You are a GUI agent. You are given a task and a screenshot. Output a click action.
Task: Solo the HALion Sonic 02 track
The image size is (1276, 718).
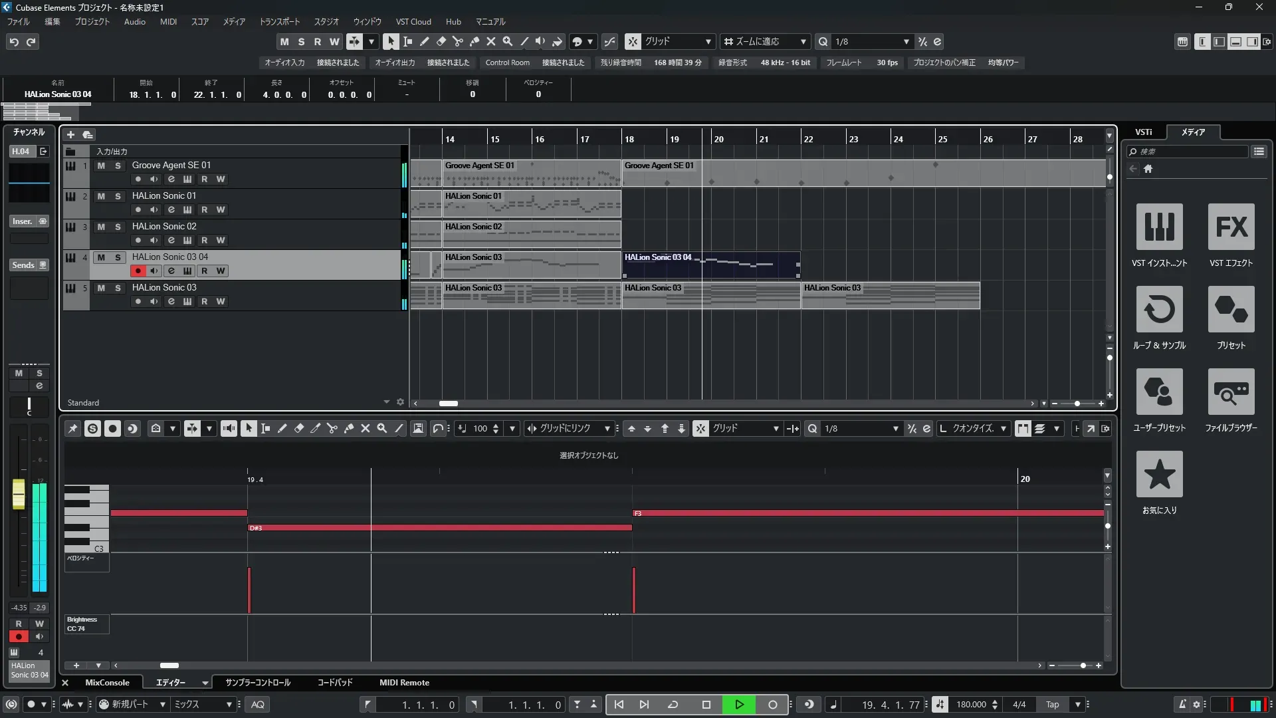(118, 227)
